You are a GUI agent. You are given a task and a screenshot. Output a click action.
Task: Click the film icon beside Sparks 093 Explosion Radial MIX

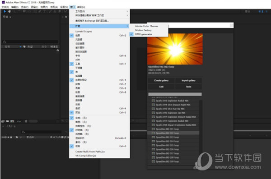click(153, 101)
